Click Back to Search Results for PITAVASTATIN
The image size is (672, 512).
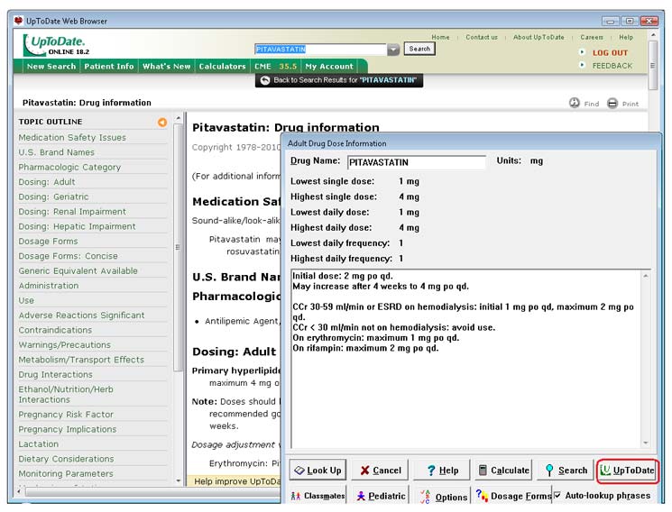339,80
